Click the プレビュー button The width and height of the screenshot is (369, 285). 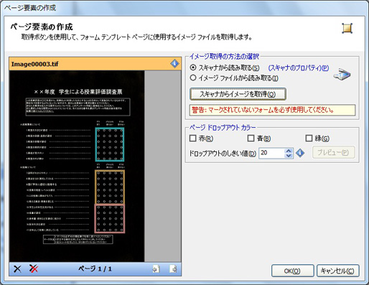[x=334, y=152]
